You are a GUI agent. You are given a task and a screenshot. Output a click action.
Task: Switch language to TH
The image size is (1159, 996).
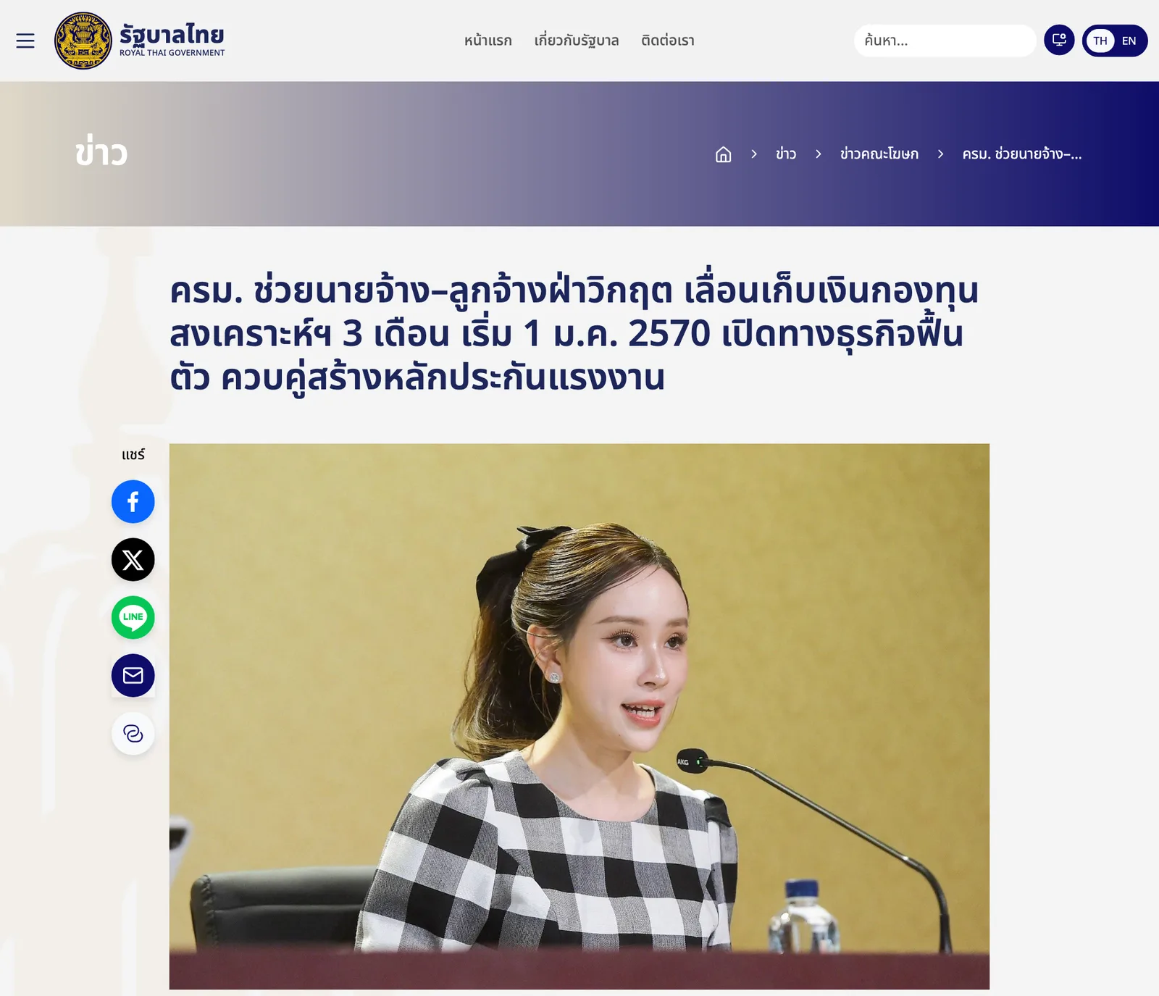[x=1100, y=41]
